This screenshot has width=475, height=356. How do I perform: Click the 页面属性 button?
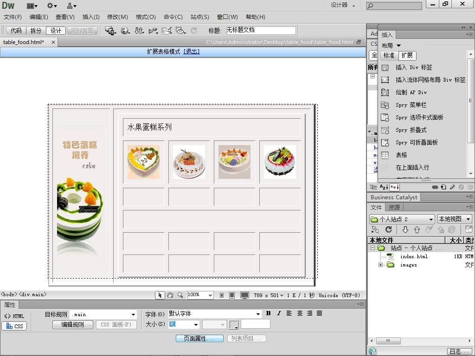[x=199, y=338]
